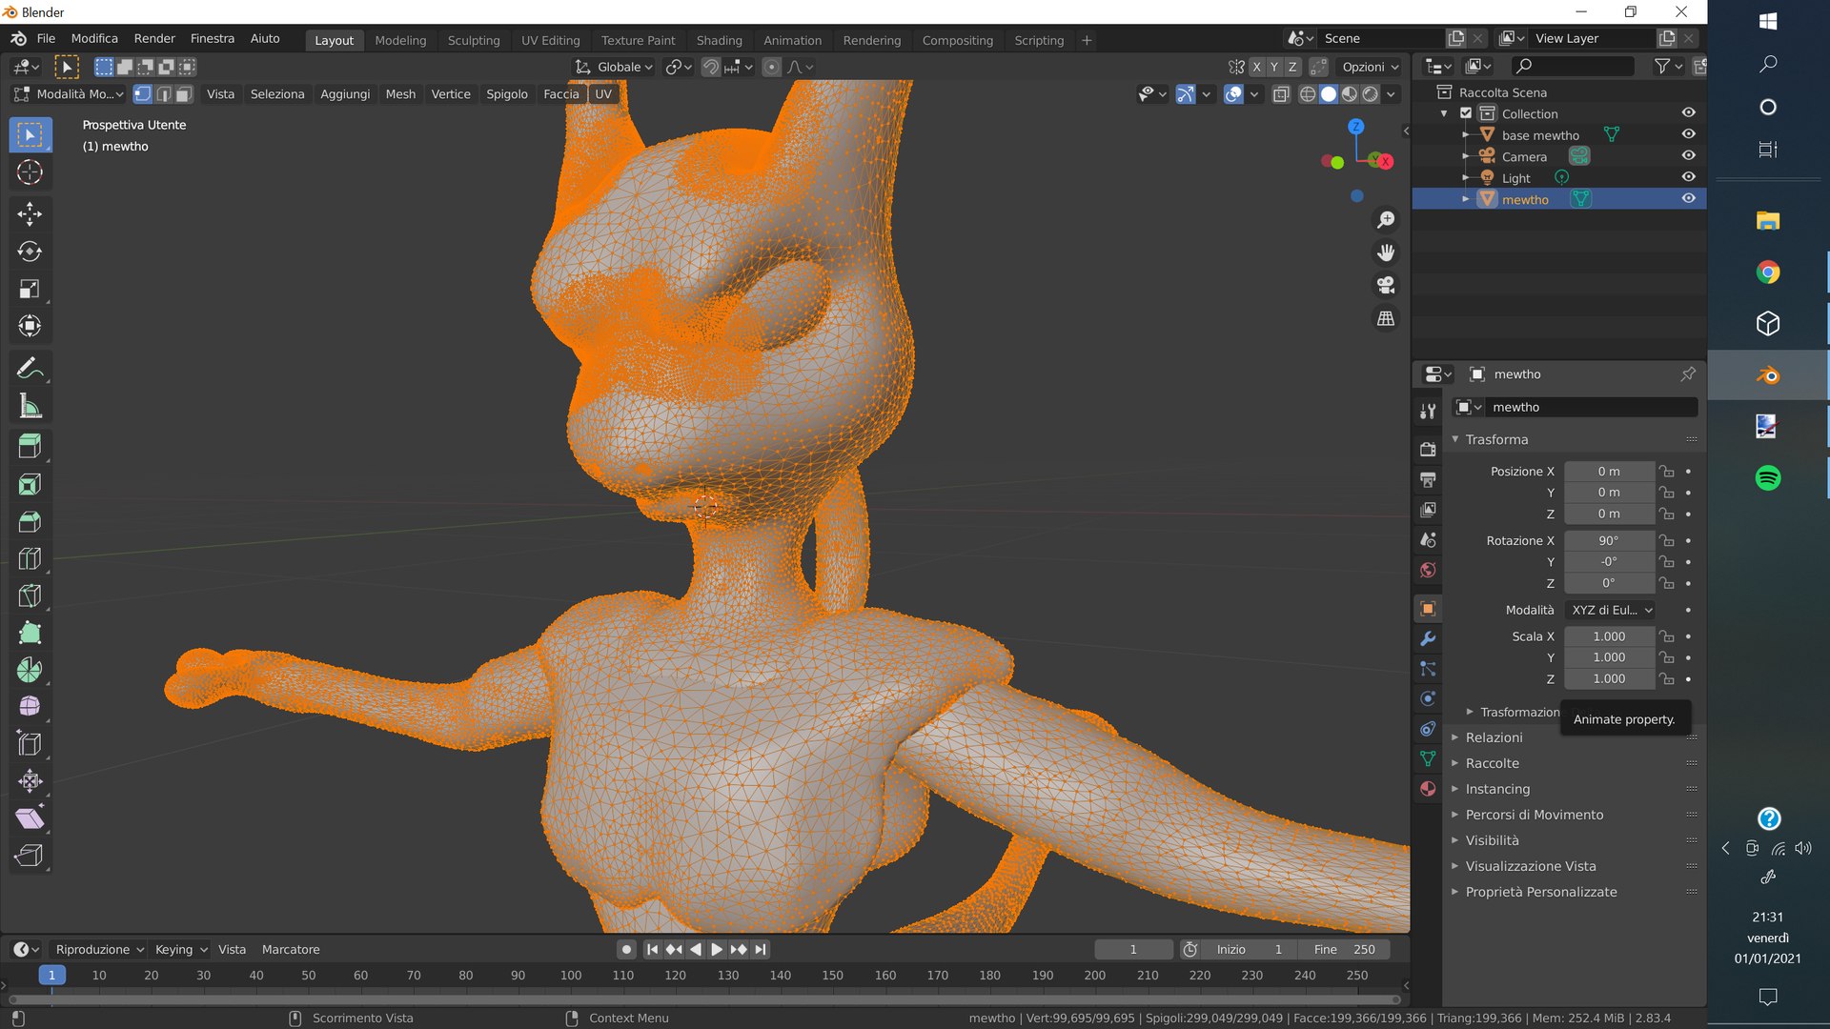This screenshot has height=1029, width=1830.
Task: Open Opzioni dropdown in header
Action: pyautogui.click(x=1370, y=67)
